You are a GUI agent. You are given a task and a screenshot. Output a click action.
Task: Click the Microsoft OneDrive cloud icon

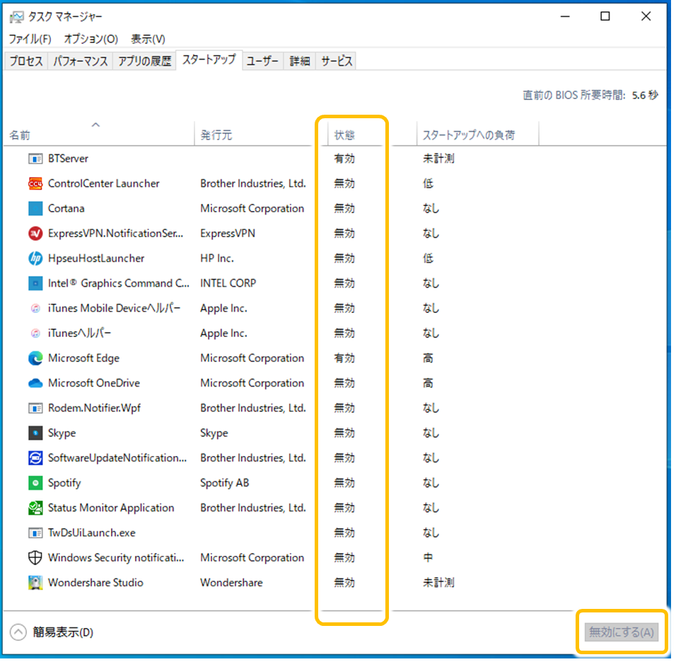(x=35, y=384)
